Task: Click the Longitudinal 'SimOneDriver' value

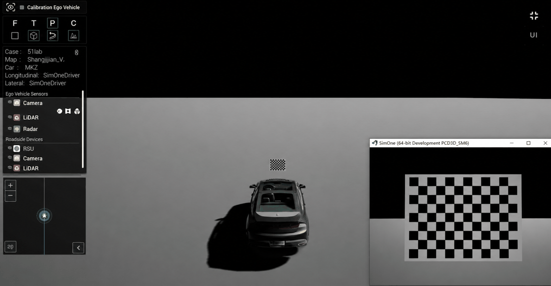Action: [61, 75]
